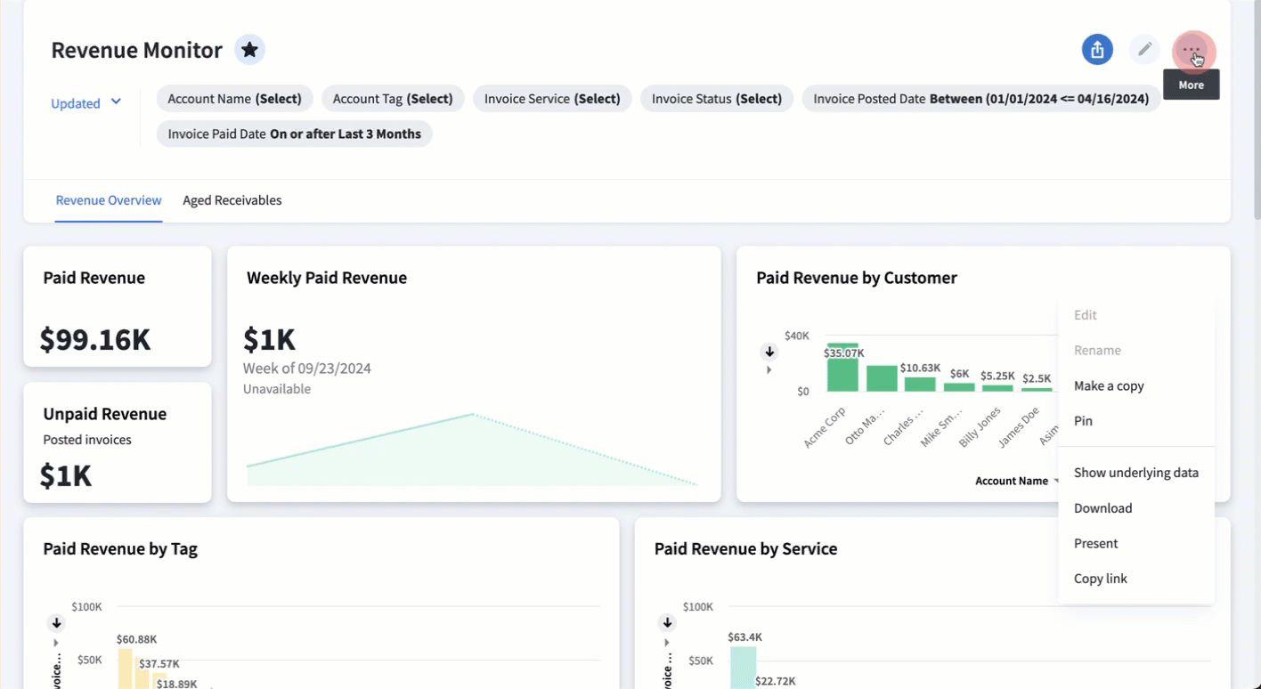Select Download from the More menu
This screenshot has width=1261, height=689.
click(x=1102, y=508)
